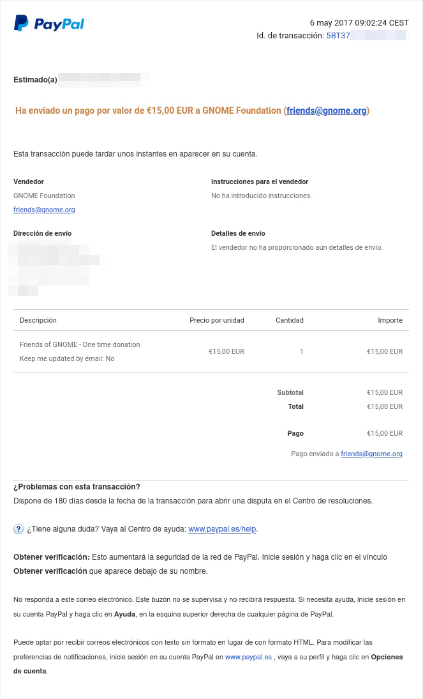Click the blue question mark help icon
The width and height of the screenshot is (423, 699).
pyautogui.click(x=19, y=529)
